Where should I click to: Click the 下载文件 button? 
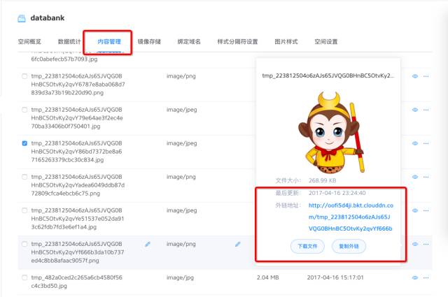pyautogui.click(x=307, y=246)
